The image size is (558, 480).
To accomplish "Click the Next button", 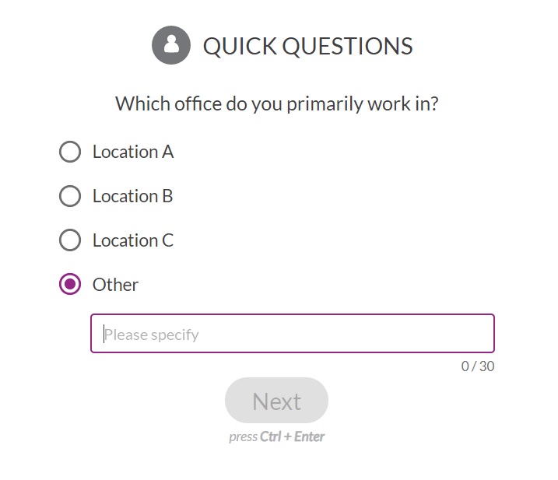I will coord(276,401).
